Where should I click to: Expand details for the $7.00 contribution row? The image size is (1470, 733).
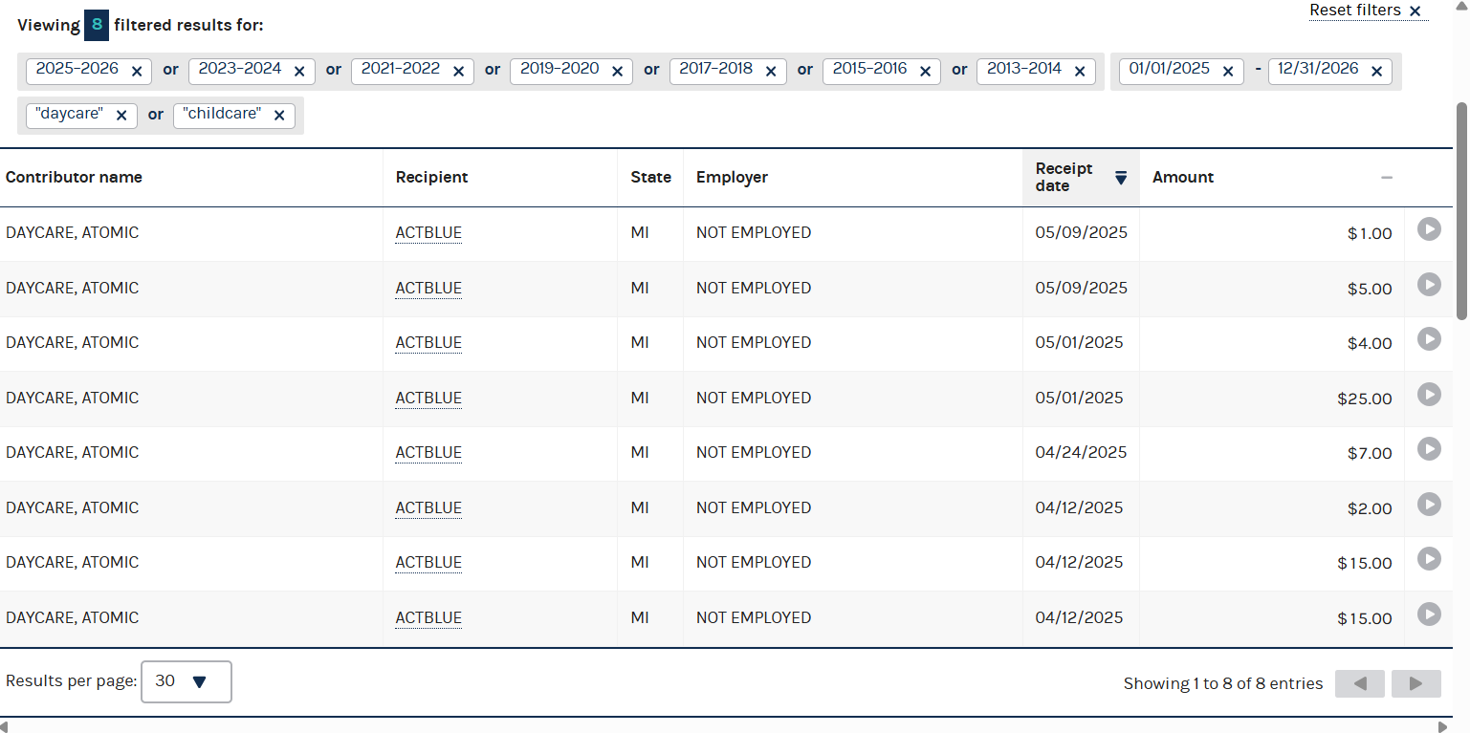click(1429, 449)
